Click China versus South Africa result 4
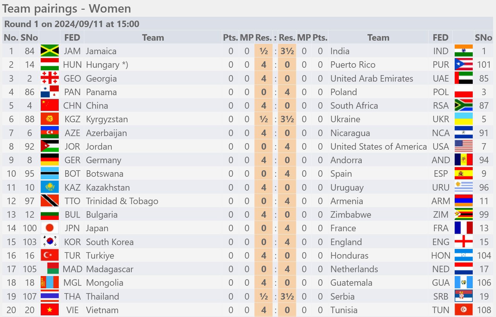The height and width of the screenshot is (317, 496). coord(264,105)
